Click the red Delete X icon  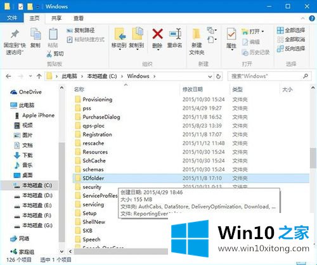tap(157, 34)
